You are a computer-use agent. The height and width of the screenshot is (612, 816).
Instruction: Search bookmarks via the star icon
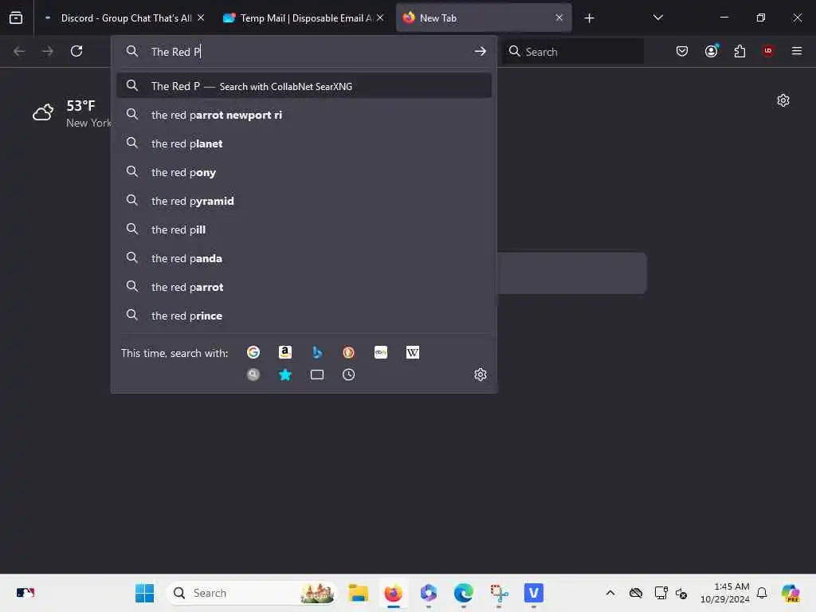click(285, 375)
